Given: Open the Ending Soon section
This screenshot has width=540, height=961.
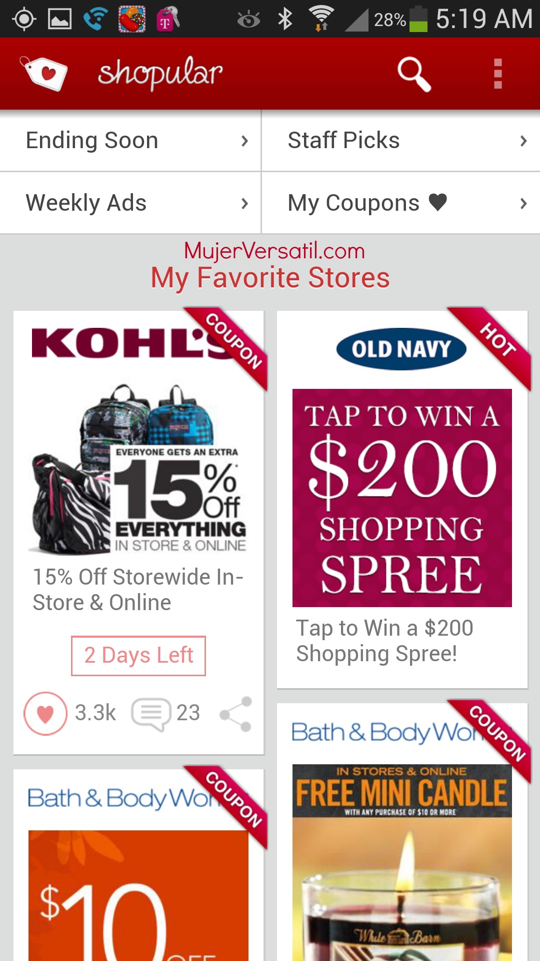Looking at the screenshot, I should (x=130, y=141).
